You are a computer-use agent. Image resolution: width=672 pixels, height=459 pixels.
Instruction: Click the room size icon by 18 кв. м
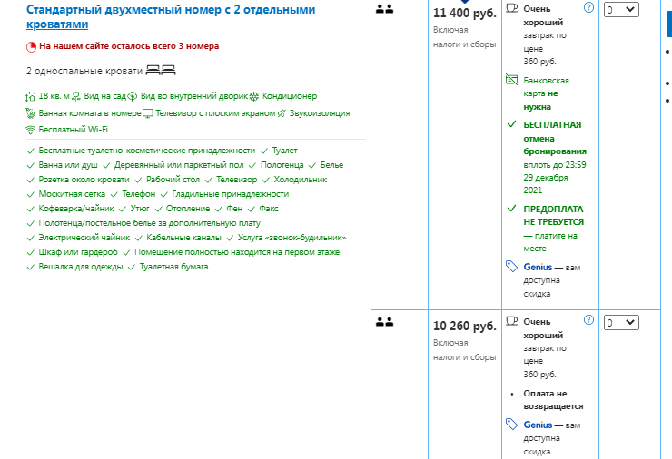tap(31, 97)
